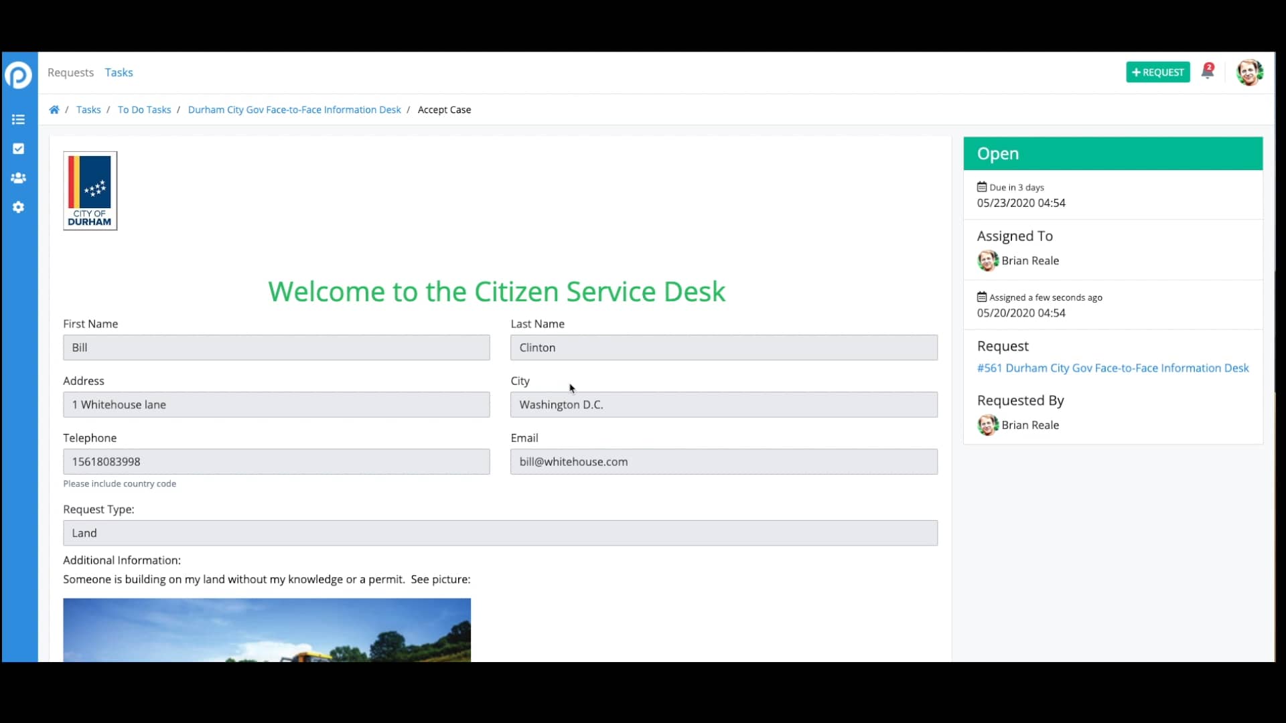Screen dimensions: 1286x723
Task: Open the #561 Durham City Gov request link
Action: [1112, 368]
